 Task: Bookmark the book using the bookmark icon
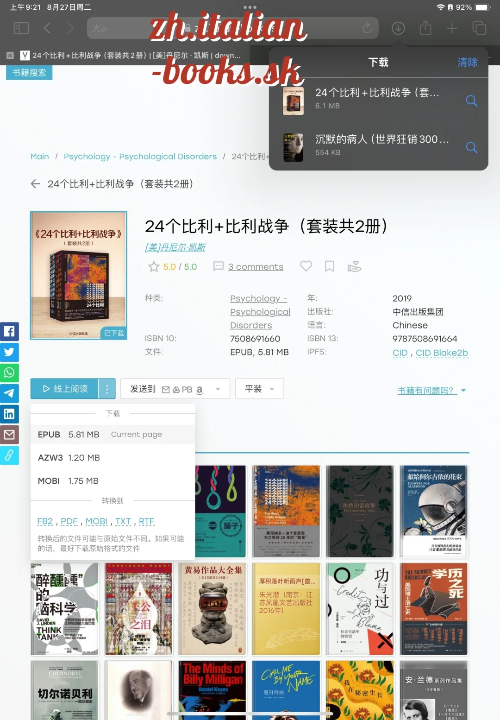[330, 266]
